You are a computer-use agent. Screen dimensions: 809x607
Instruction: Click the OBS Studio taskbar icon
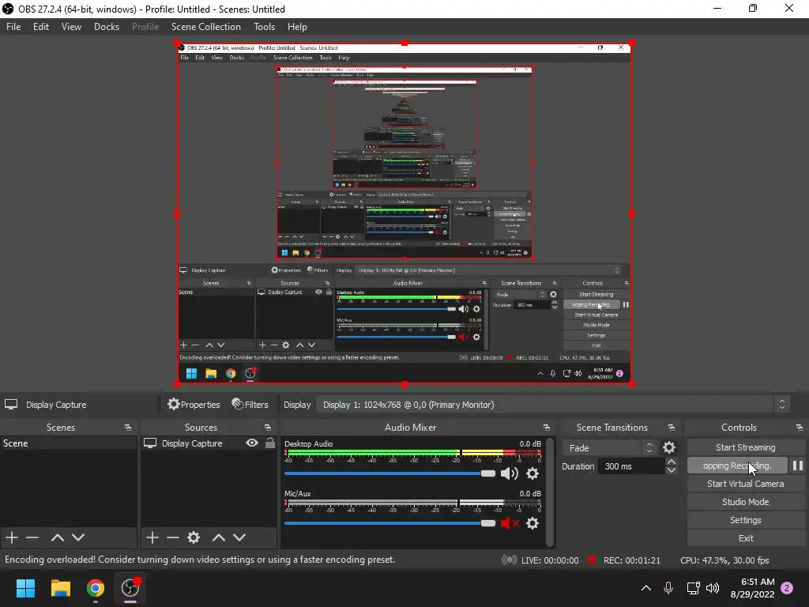click(130, 588)
